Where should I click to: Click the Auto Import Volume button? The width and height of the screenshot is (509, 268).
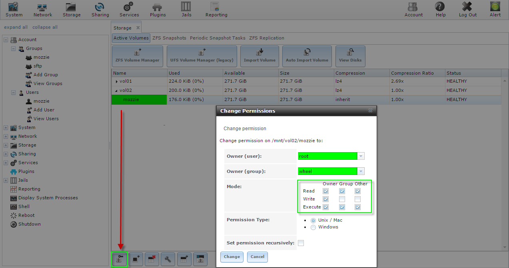pyautogui.click(x=307, y=56)
